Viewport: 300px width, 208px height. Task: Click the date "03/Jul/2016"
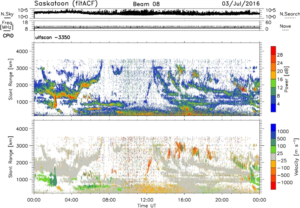241,4
